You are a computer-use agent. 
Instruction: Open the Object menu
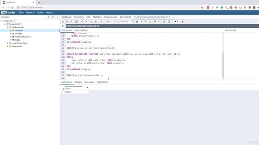pyautogui.click(x=30, y=12)
